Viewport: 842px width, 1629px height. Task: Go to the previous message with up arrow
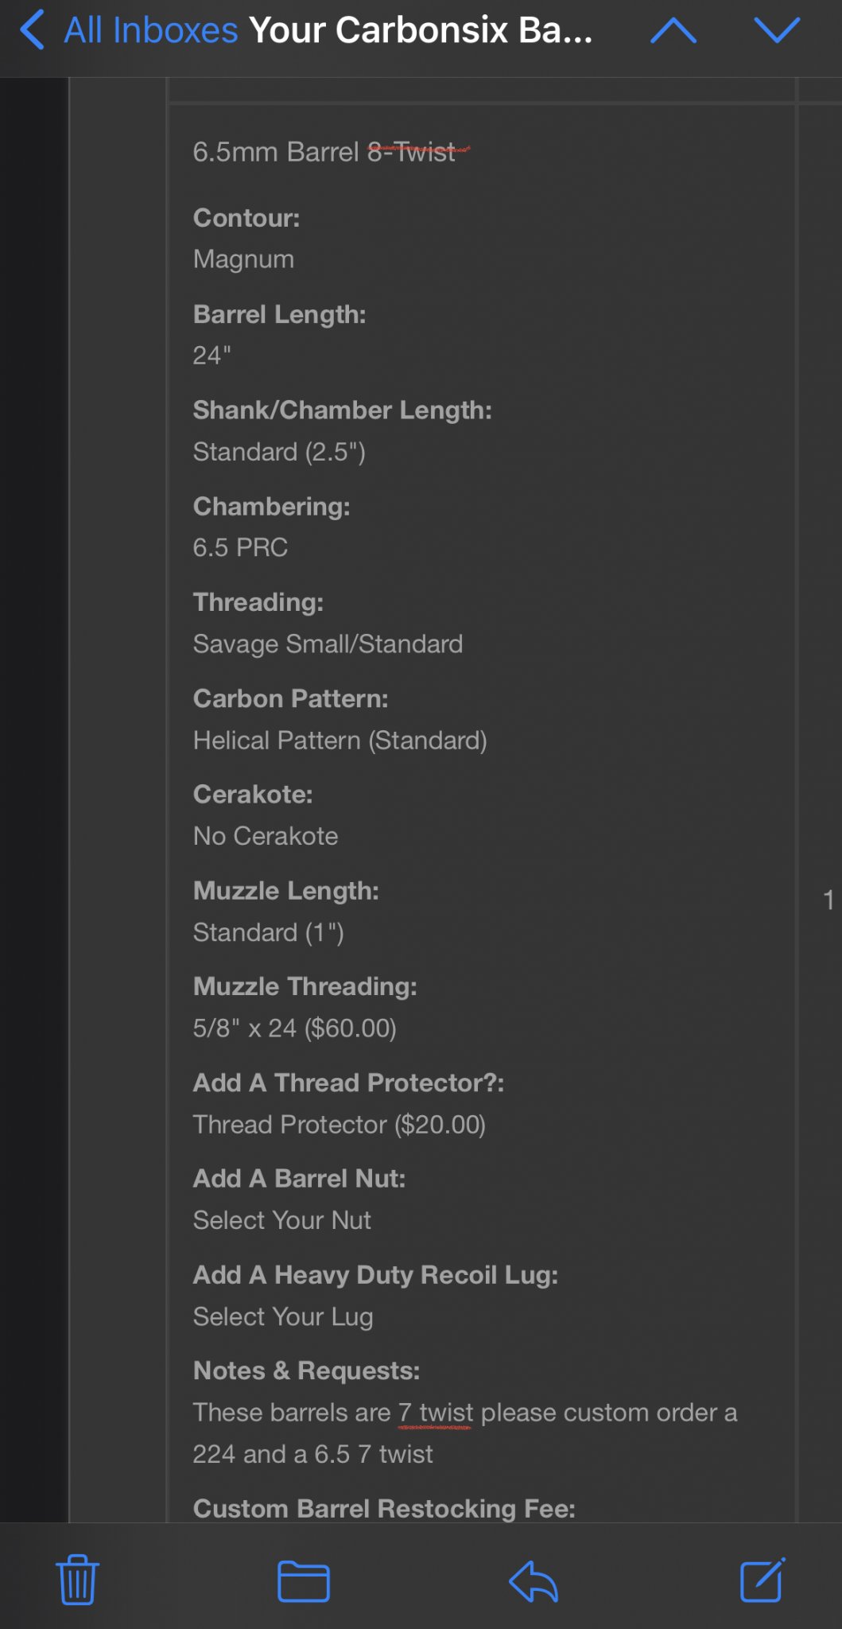pyautogui.click(x=673, y=31)
